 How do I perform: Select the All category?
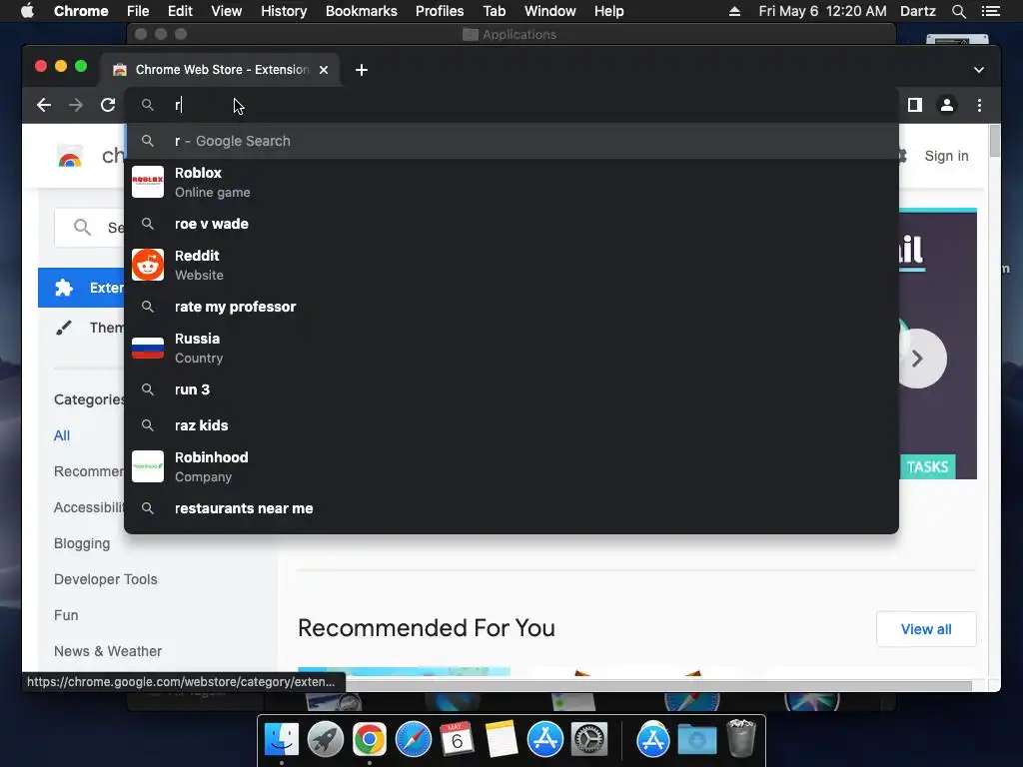coord(62,435)
